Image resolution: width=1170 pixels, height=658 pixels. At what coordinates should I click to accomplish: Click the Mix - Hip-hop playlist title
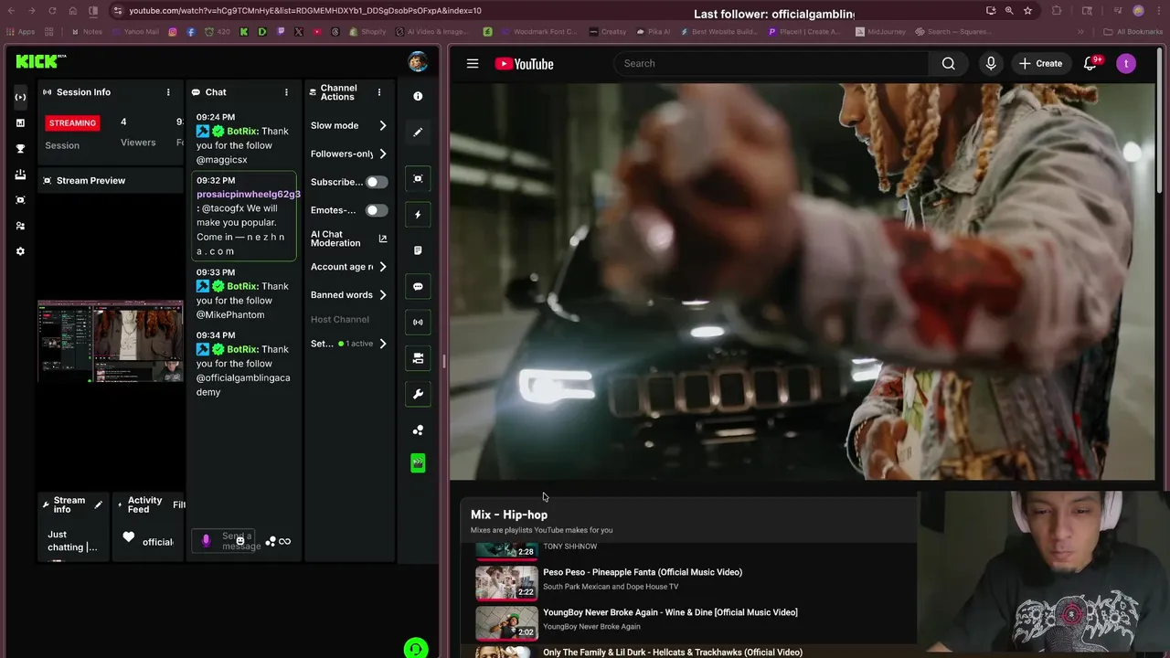point(509,515)
